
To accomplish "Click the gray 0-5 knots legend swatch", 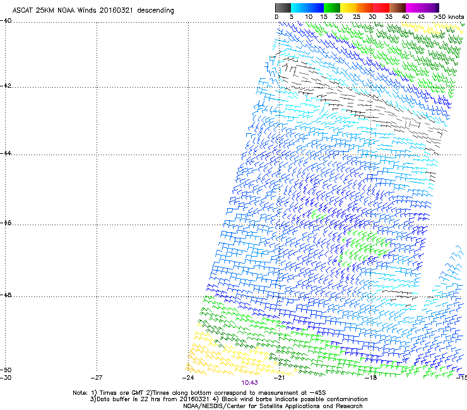I will 283,8.
